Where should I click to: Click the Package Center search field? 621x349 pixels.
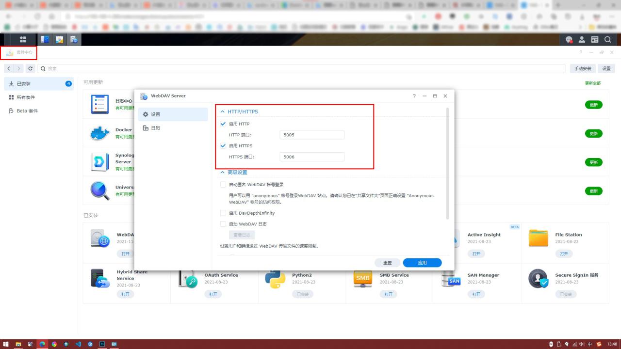[x=301, y=69]
